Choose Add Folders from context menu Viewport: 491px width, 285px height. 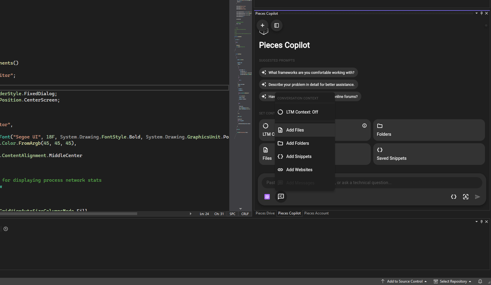305,143
